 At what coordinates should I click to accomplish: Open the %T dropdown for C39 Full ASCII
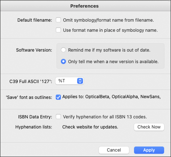click(x=70, y=81)
